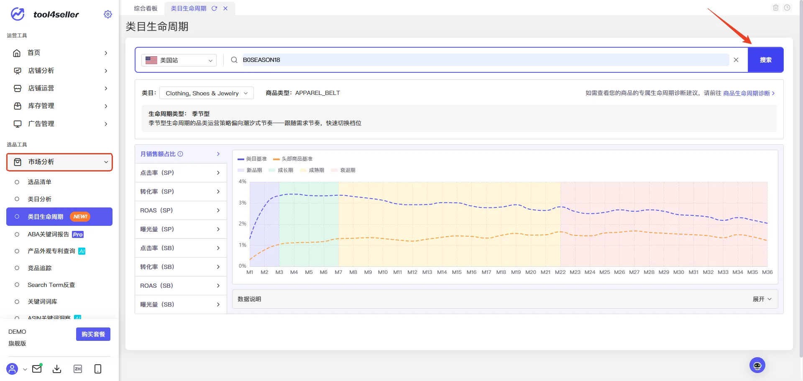
Task: Click the 搜索 button
Action: point(765,60)
